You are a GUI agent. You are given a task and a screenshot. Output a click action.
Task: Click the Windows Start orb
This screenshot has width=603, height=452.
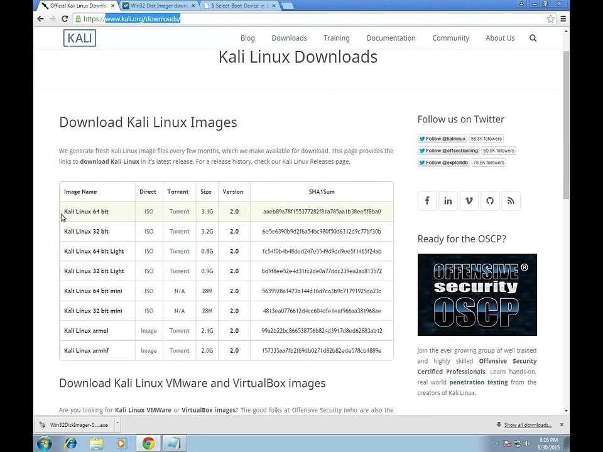point(45,444)
